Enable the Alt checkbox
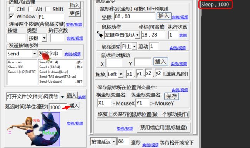The image size is (250, 148). [x=31, y=9]
